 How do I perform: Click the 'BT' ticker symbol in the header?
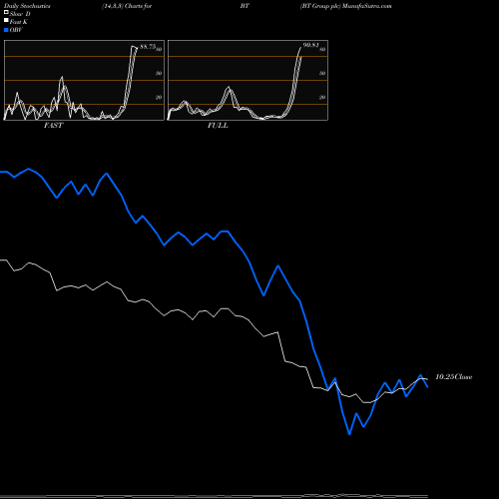point(245,6)
